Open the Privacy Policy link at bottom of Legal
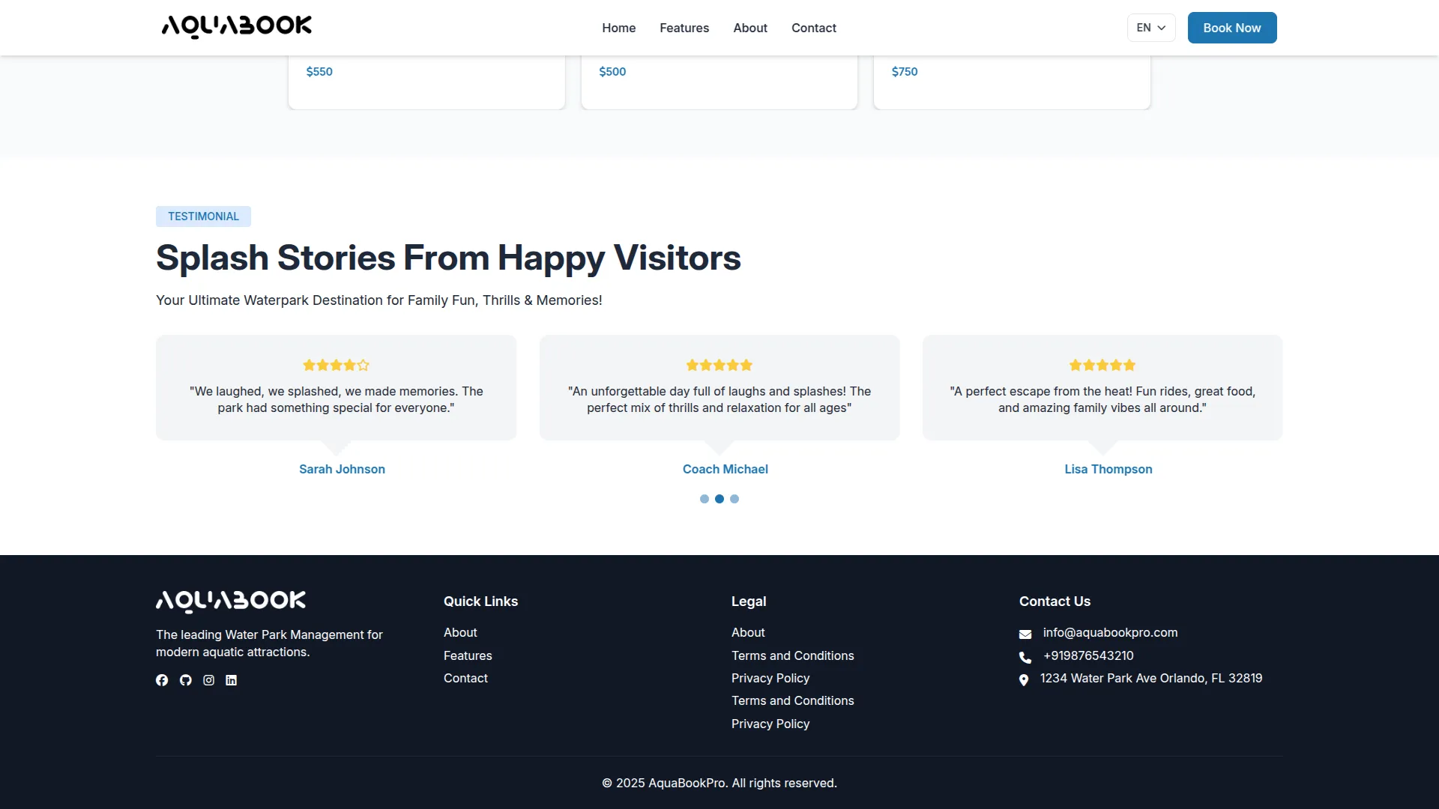Screen dimensions: 1439x809 coord(770,724)
